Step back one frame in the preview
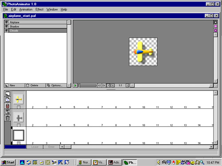This screenshot has height=166, width=222. tap(100, 85)
